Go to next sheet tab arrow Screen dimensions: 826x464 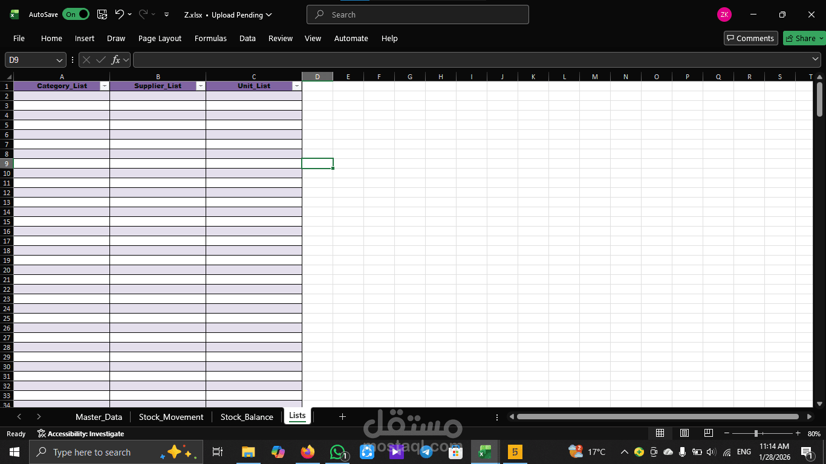39,416
